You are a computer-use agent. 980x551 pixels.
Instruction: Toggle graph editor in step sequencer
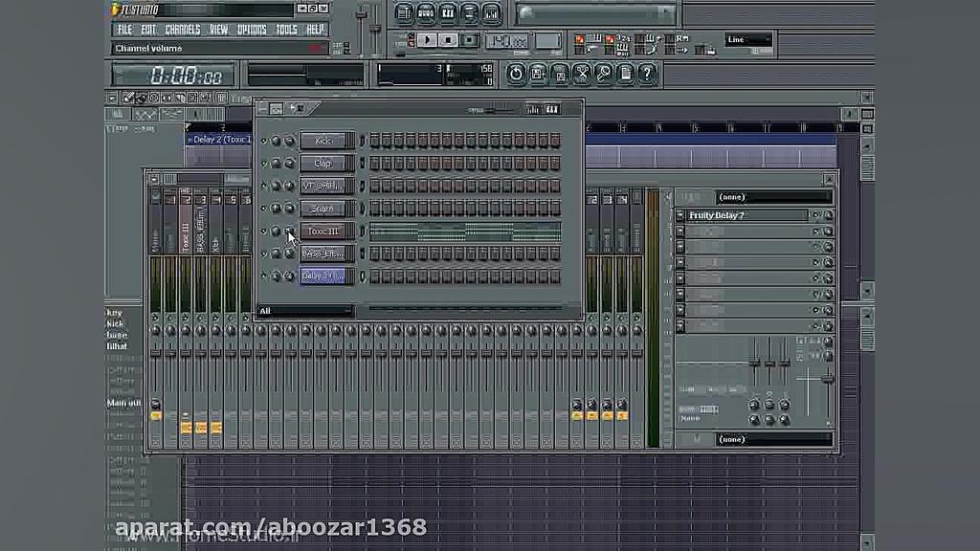pyautogui.click(x=532, y=110)
